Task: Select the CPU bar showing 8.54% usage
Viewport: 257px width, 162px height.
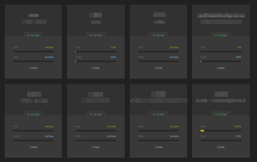Action: click(221, 131)
